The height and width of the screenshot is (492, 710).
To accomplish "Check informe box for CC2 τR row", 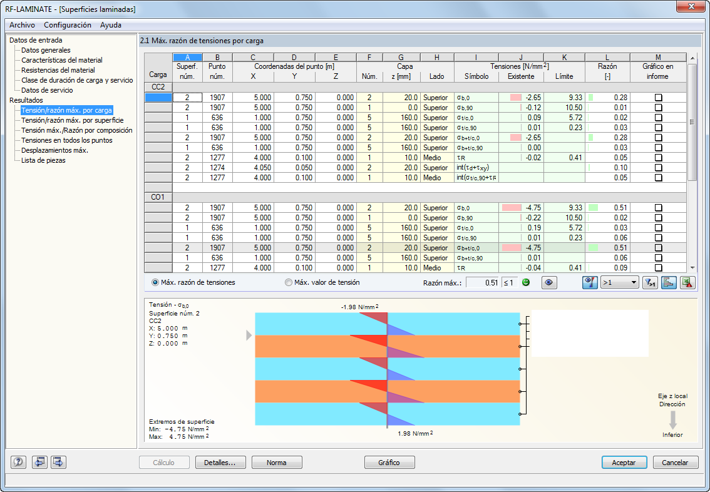I will tap(659, 158).
